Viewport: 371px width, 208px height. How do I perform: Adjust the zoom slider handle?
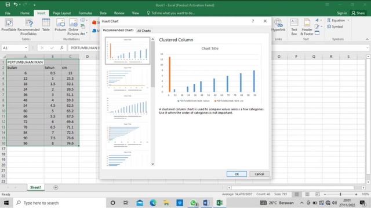click(340, 194)
